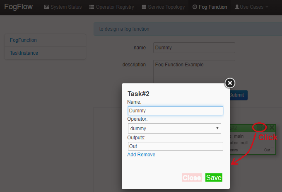
Task: Click the settings icon on the green task node
Action: 260,128
